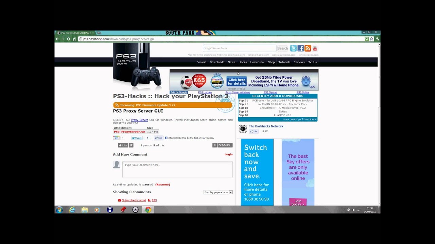Viewport: 435px width, 244px height.
Task: Share the page with Tweet button
Action: tap(137, 138)
